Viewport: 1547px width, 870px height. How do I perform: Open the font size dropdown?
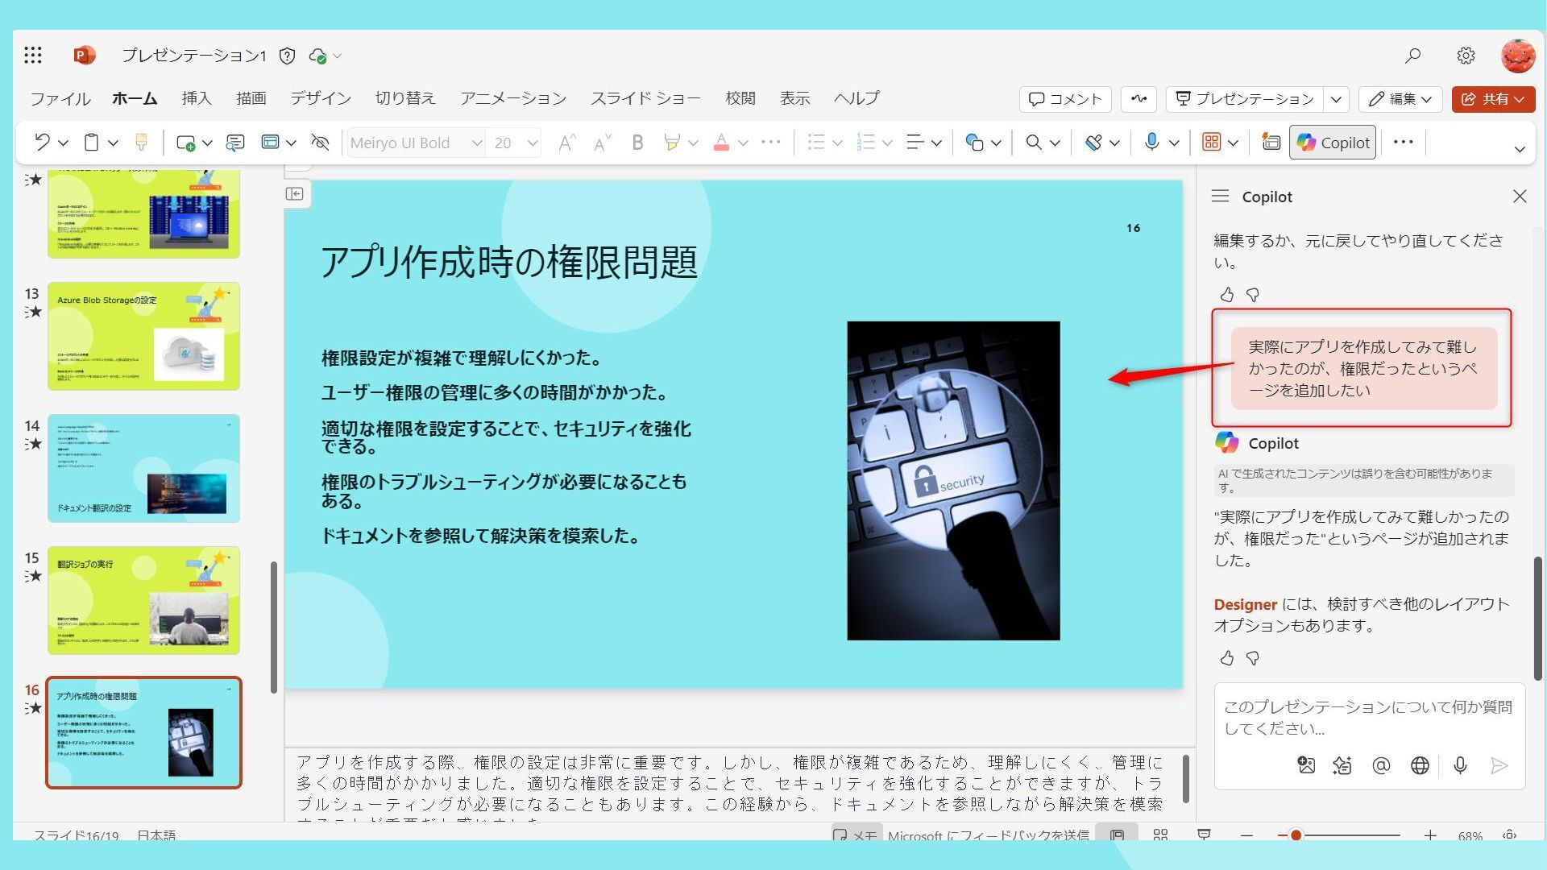pyautogui.click(x=533, y=143)
